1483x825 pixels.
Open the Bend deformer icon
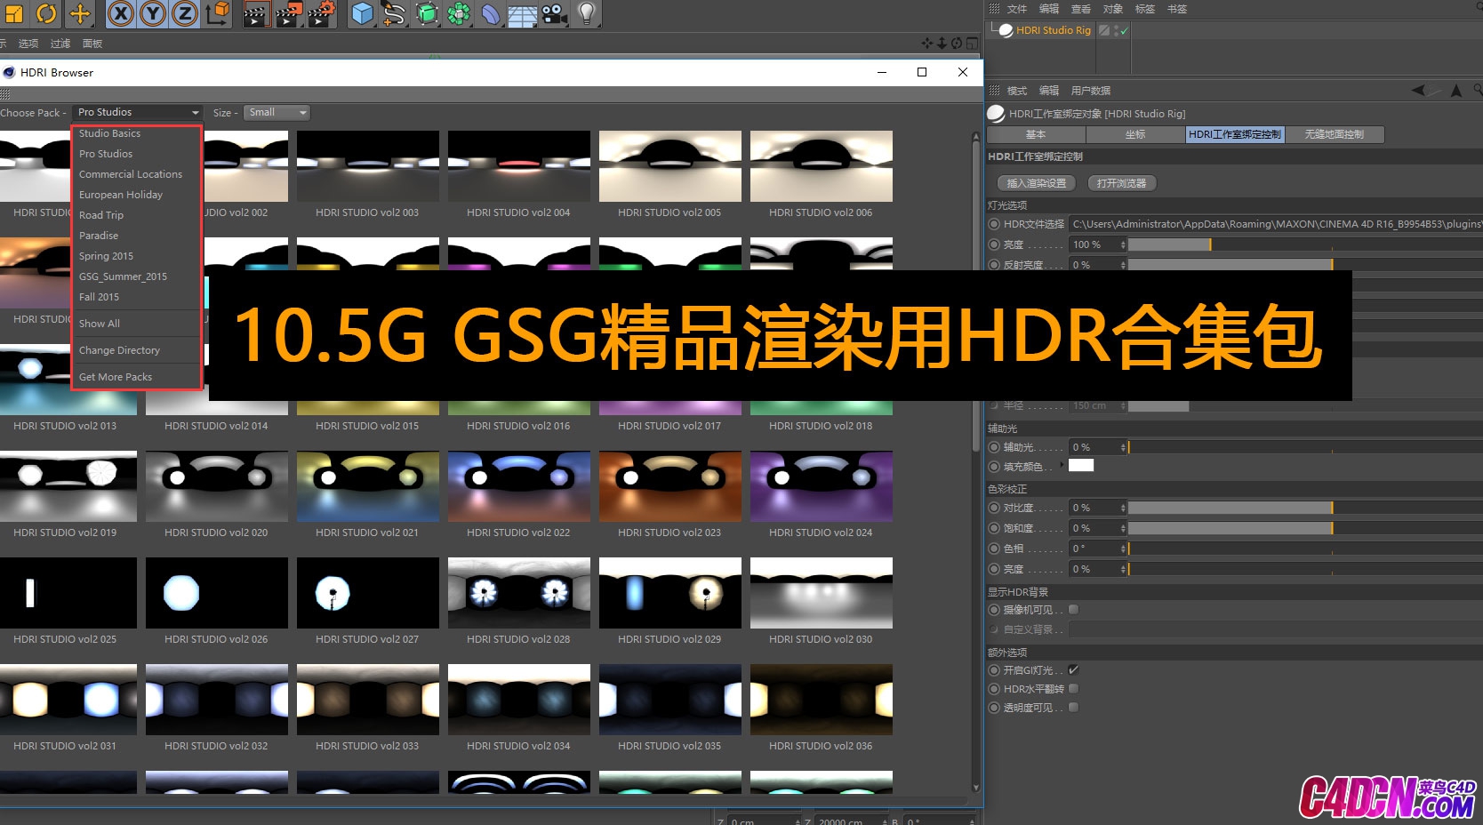click(491, 13)
